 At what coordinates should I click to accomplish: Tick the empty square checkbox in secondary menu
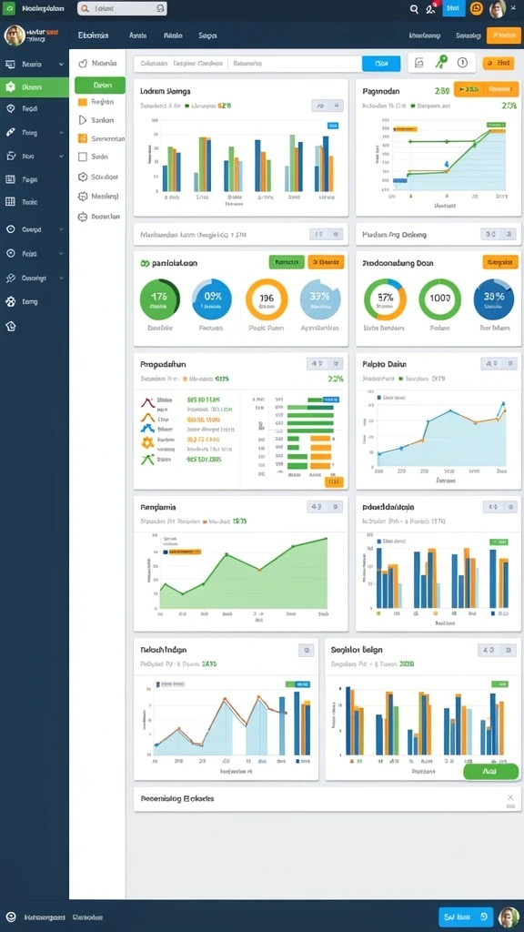[83, 157]
